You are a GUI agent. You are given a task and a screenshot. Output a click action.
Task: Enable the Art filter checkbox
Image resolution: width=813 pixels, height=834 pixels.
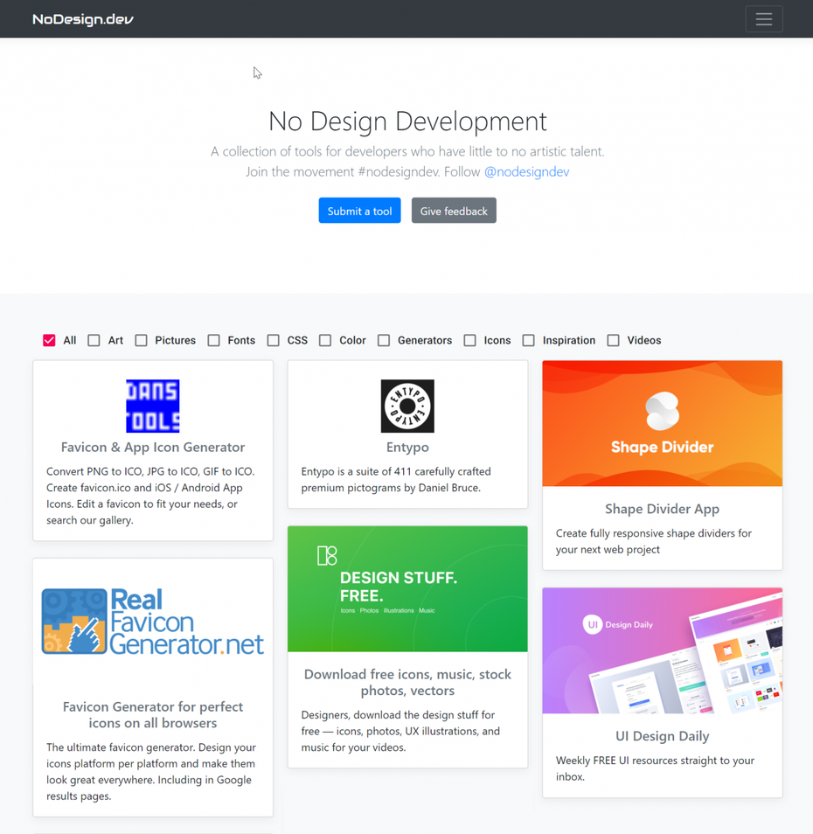[x=94, y=340]
